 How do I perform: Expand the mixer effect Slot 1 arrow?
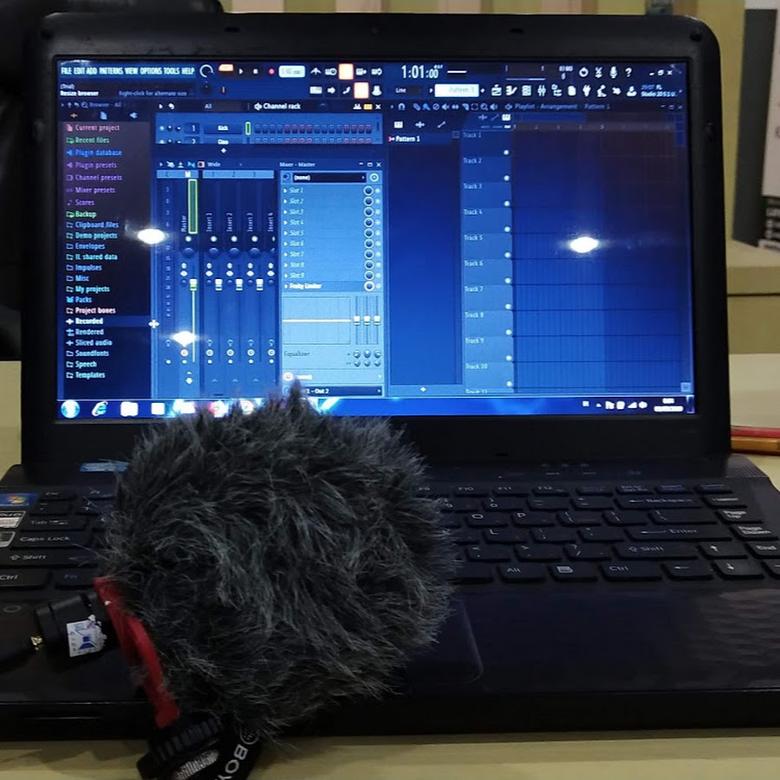[286, 191]
